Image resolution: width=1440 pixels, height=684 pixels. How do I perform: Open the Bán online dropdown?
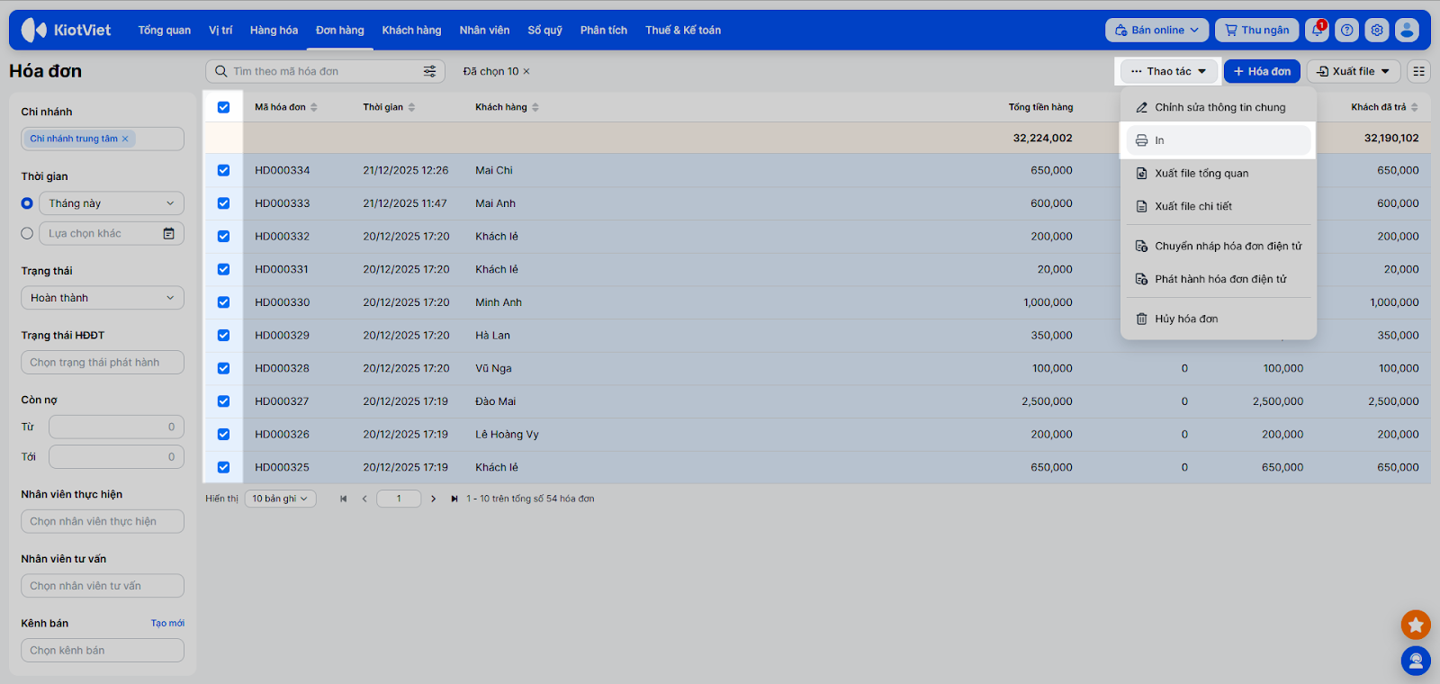[x=1157, y=30]
